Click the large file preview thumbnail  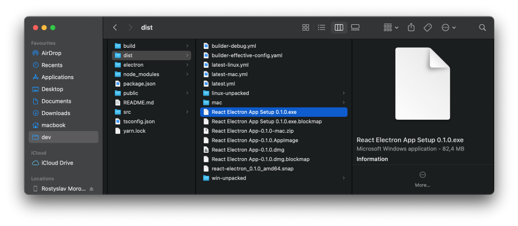tap(423, 84)
